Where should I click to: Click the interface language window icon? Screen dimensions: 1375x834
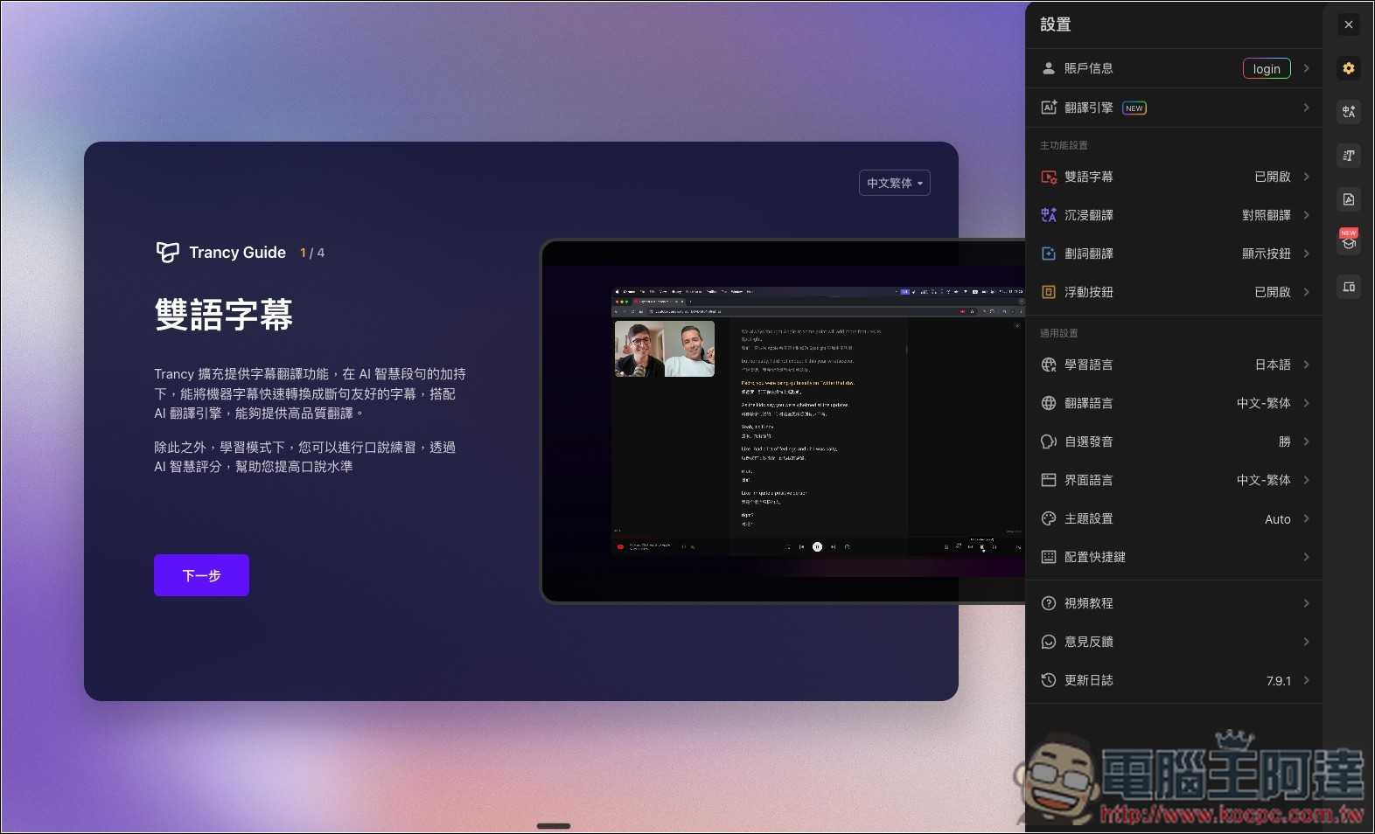(1049, 480)
